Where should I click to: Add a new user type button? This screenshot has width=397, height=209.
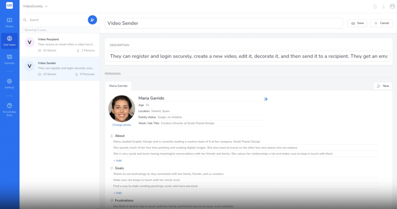92,20
